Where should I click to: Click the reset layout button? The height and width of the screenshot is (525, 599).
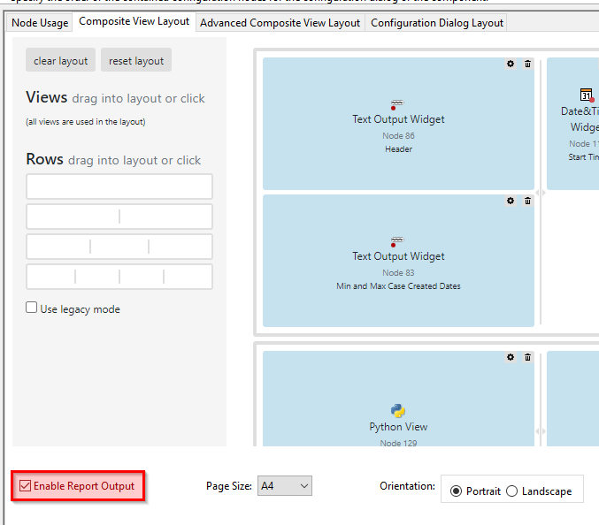coord(136,60)
